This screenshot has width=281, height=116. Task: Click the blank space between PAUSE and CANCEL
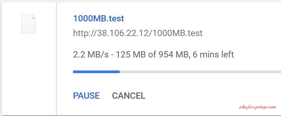coord(106,96)
